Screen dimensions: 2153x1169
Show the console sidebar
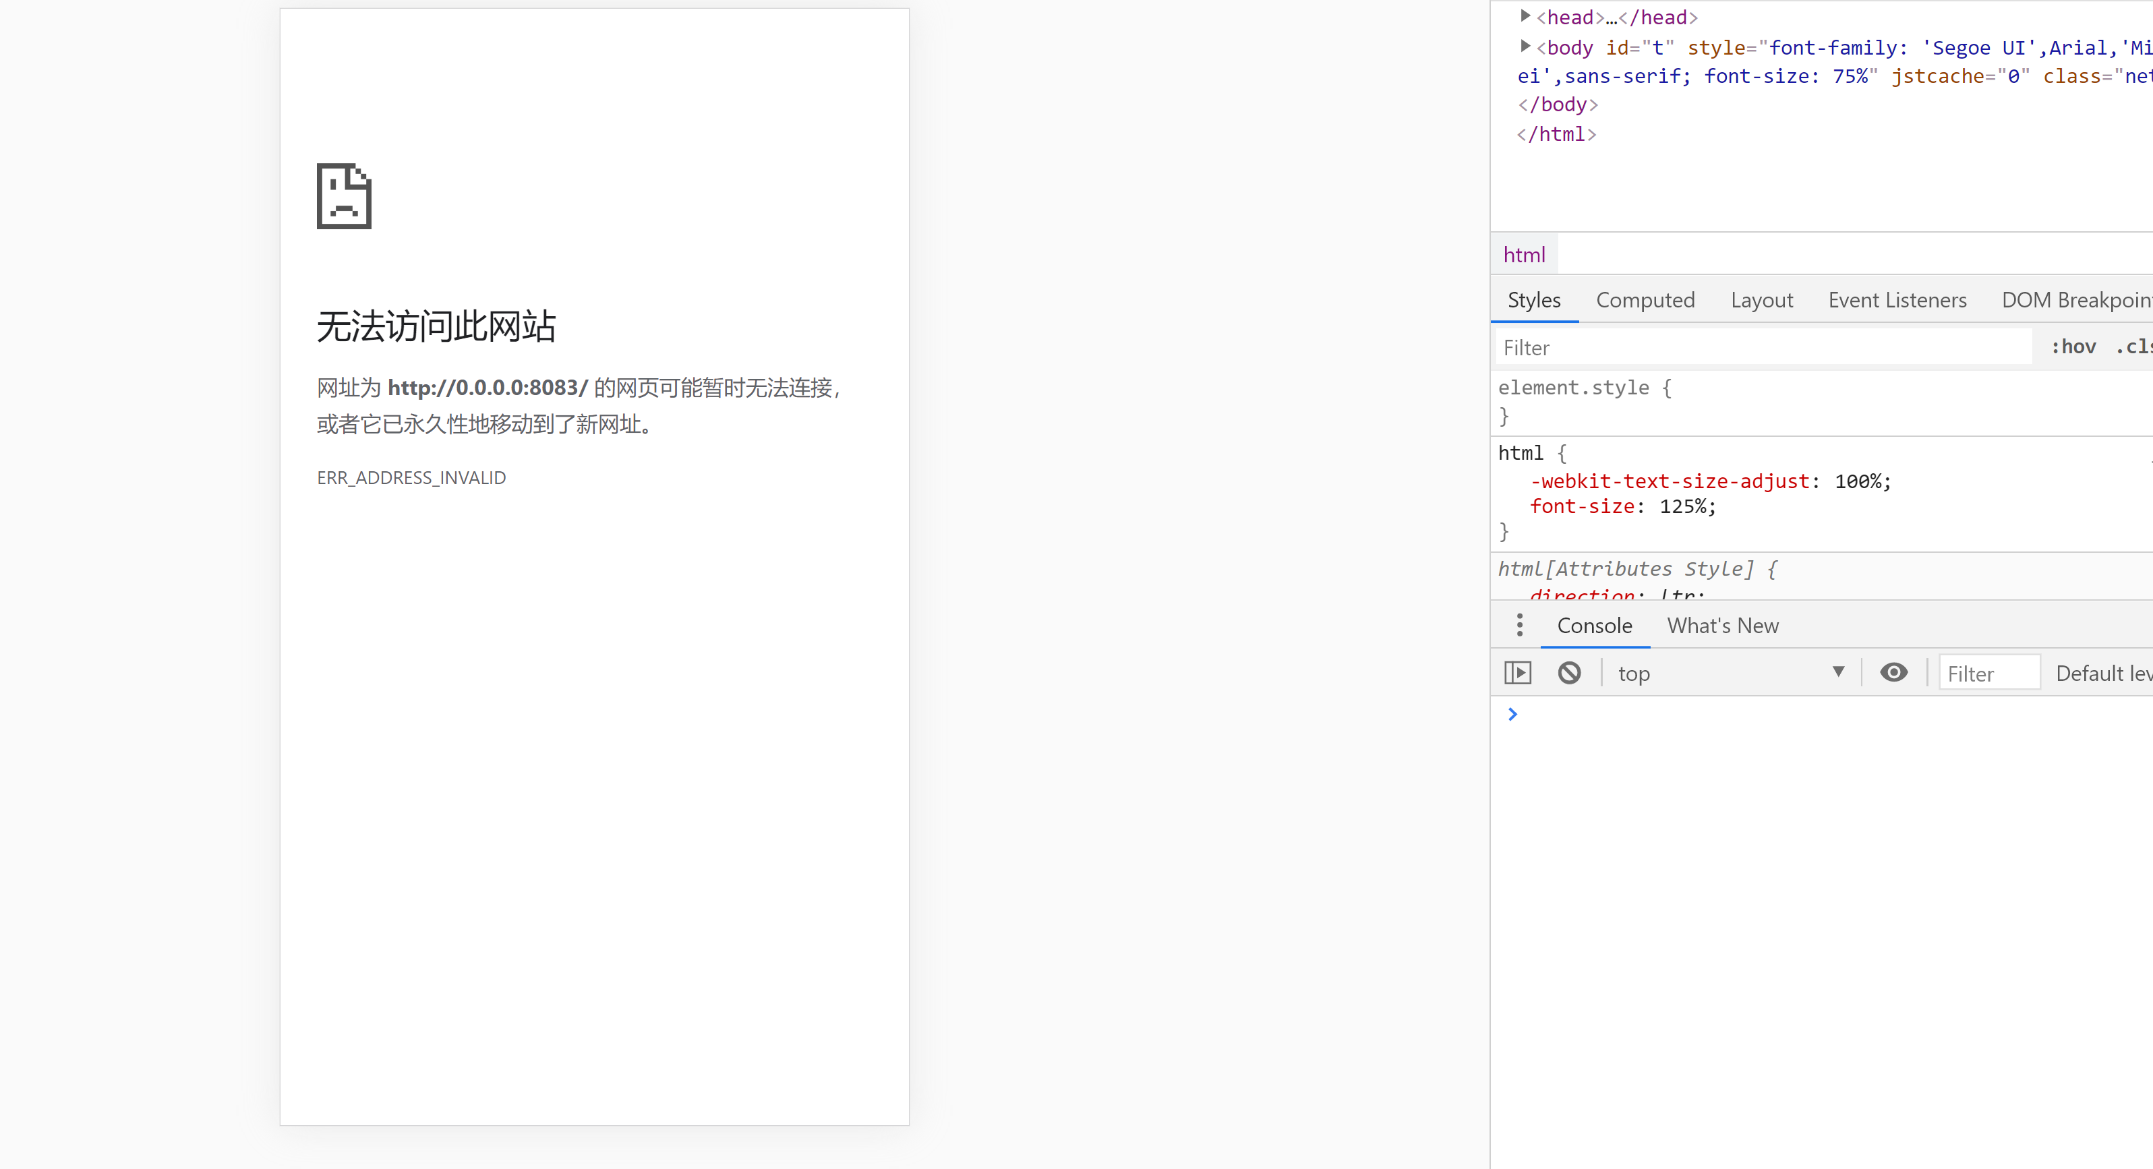1518,673
